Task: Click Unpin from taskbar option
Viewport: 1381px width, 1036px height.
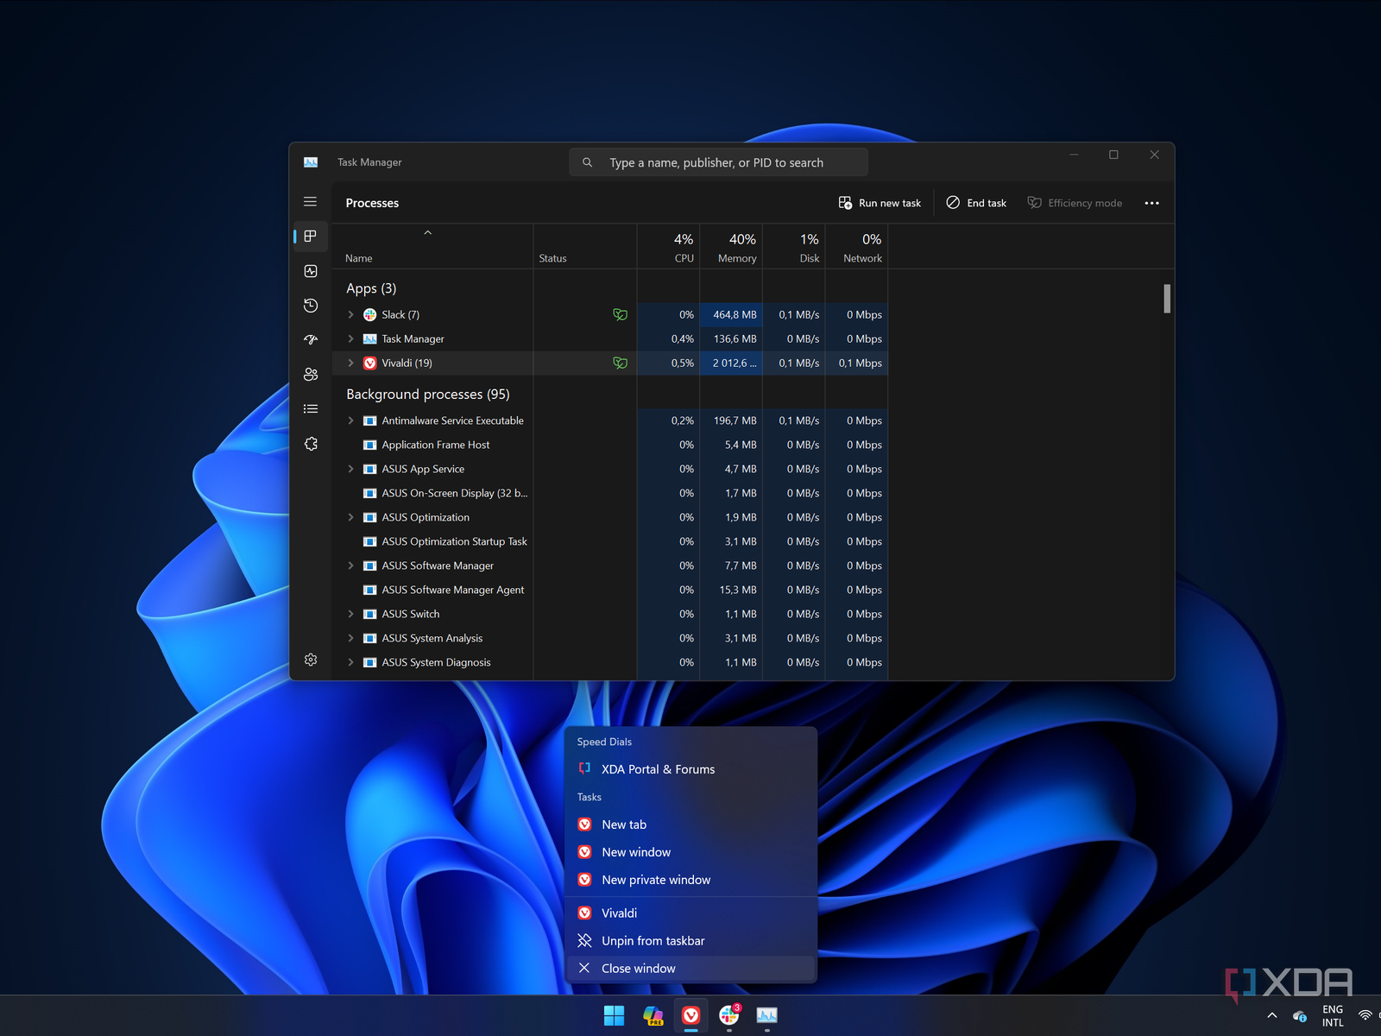Action: 653,941
